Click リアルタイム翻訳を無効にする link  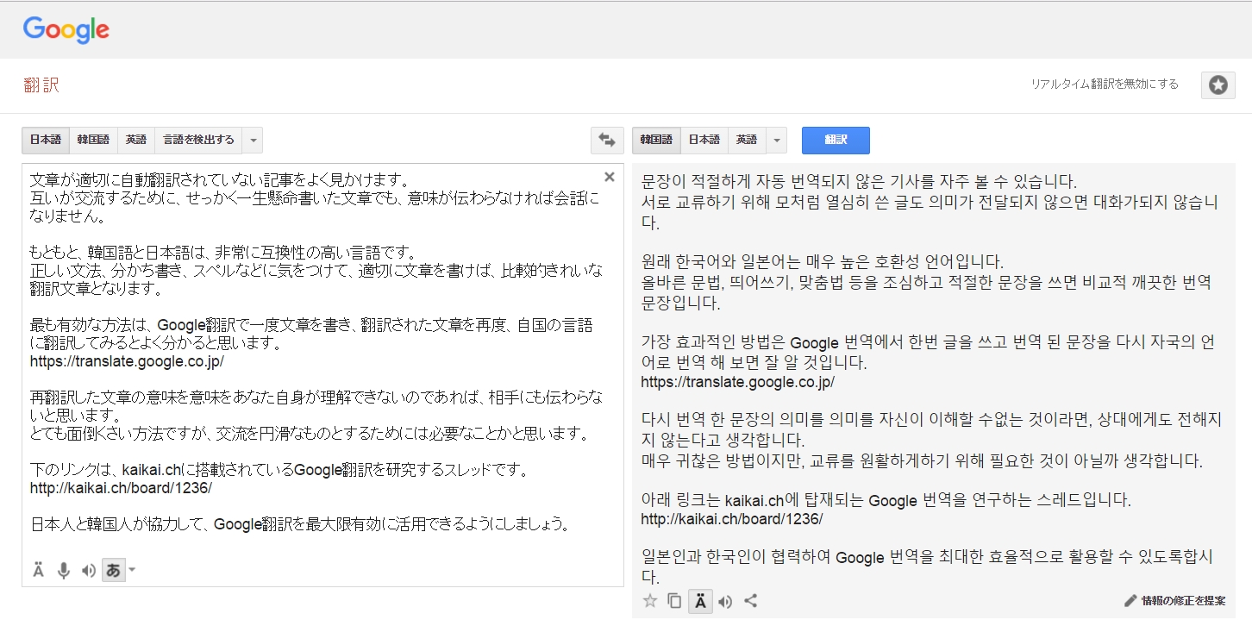[1104, 85]
